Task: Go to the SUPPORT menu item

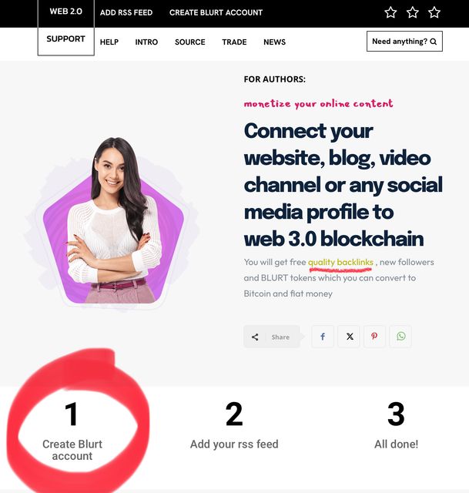Action: click(65, 39)
